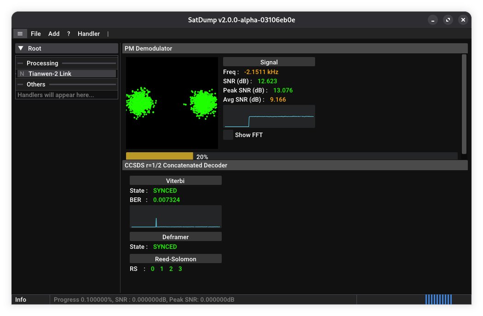Click the Viterbi BER history plot
The height and width of the screenshot is (316, 483).
(x=176, y=217)
